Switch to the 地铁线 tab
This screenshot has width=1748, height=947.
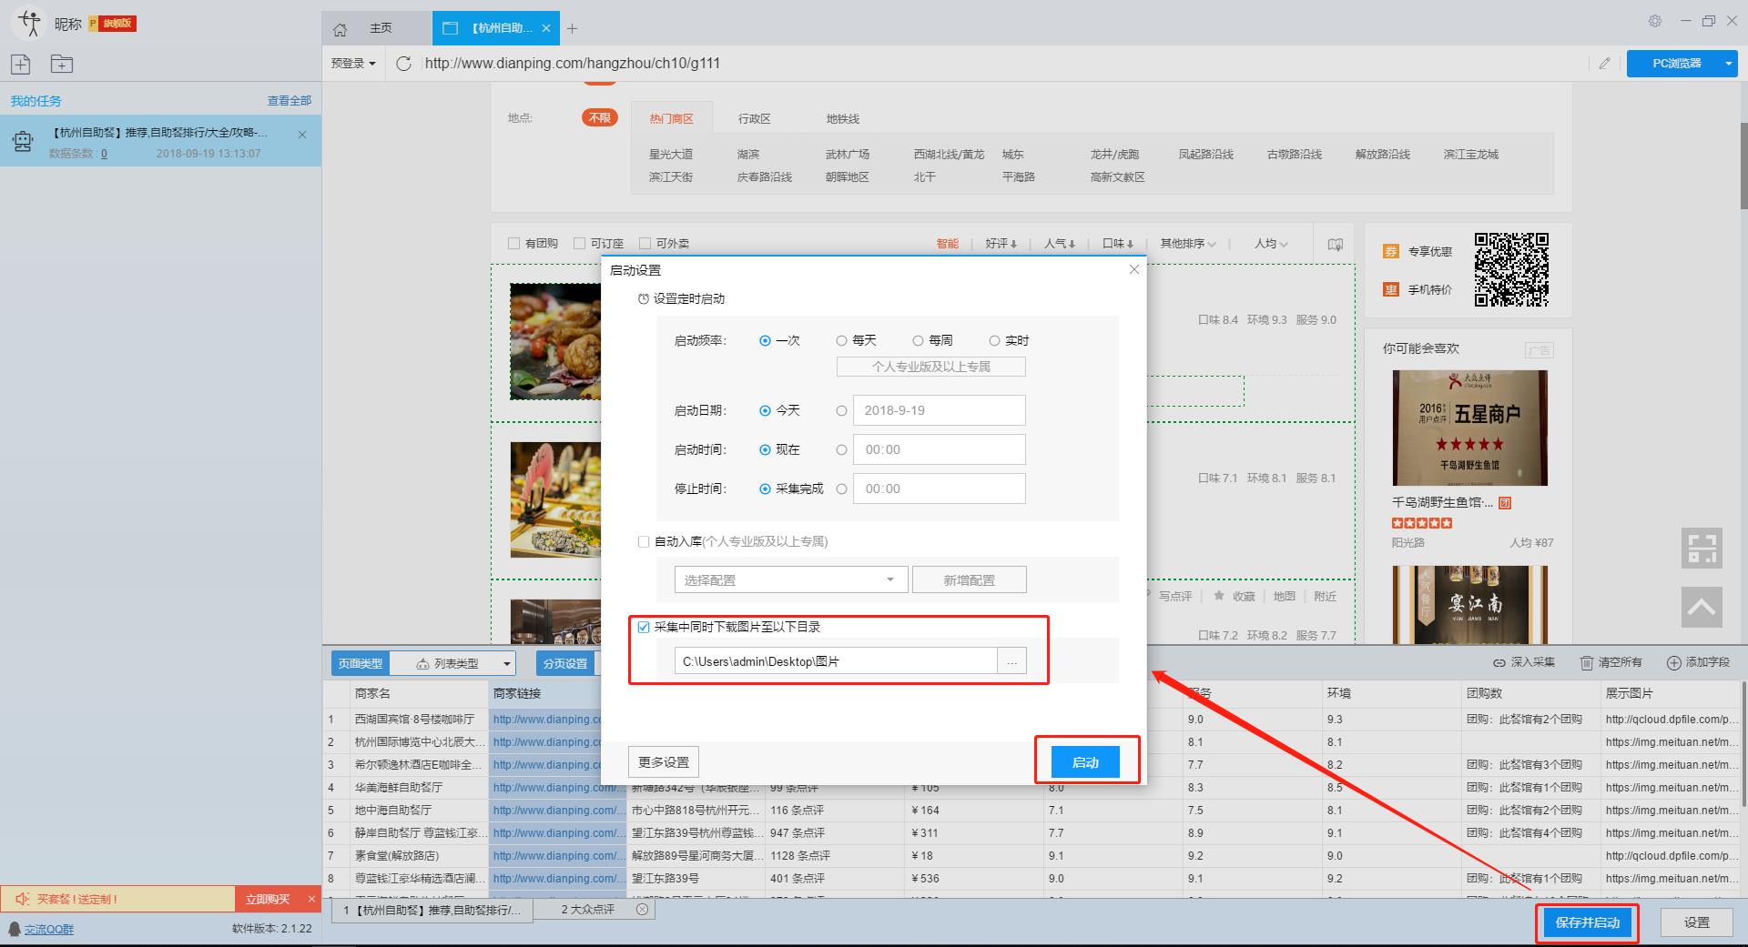tap(843, 118)
